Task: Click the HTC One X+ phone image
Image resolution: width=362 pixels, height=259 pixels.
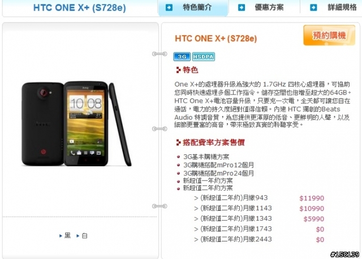Action: tap(76, 123)
